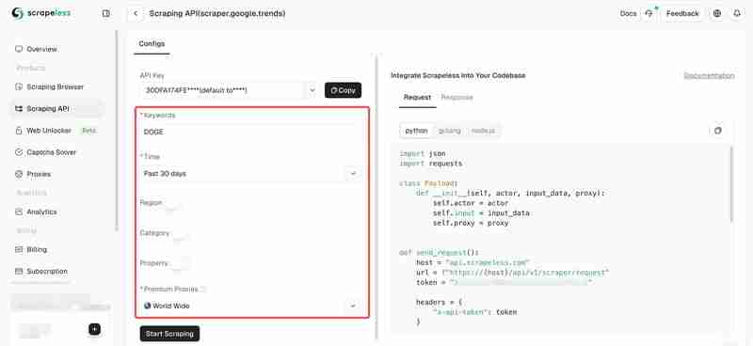Open the Feedback button
This screenshot has width=753, height=346.
pyautogui.click(x=682, y=13)
